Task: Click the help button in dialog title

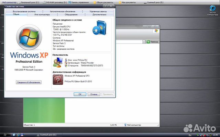Action: coord(106,6)
